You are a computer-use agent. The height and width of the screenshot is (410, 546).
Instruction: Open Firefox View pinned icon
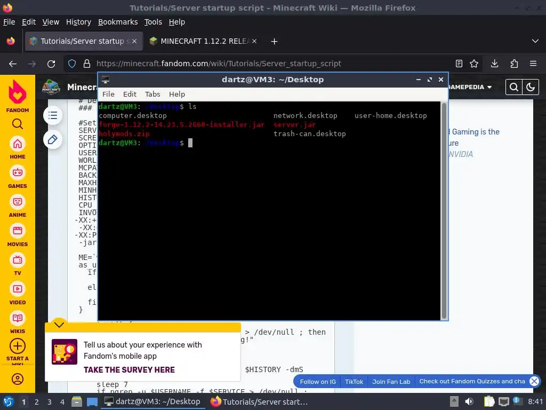[11, 41]
